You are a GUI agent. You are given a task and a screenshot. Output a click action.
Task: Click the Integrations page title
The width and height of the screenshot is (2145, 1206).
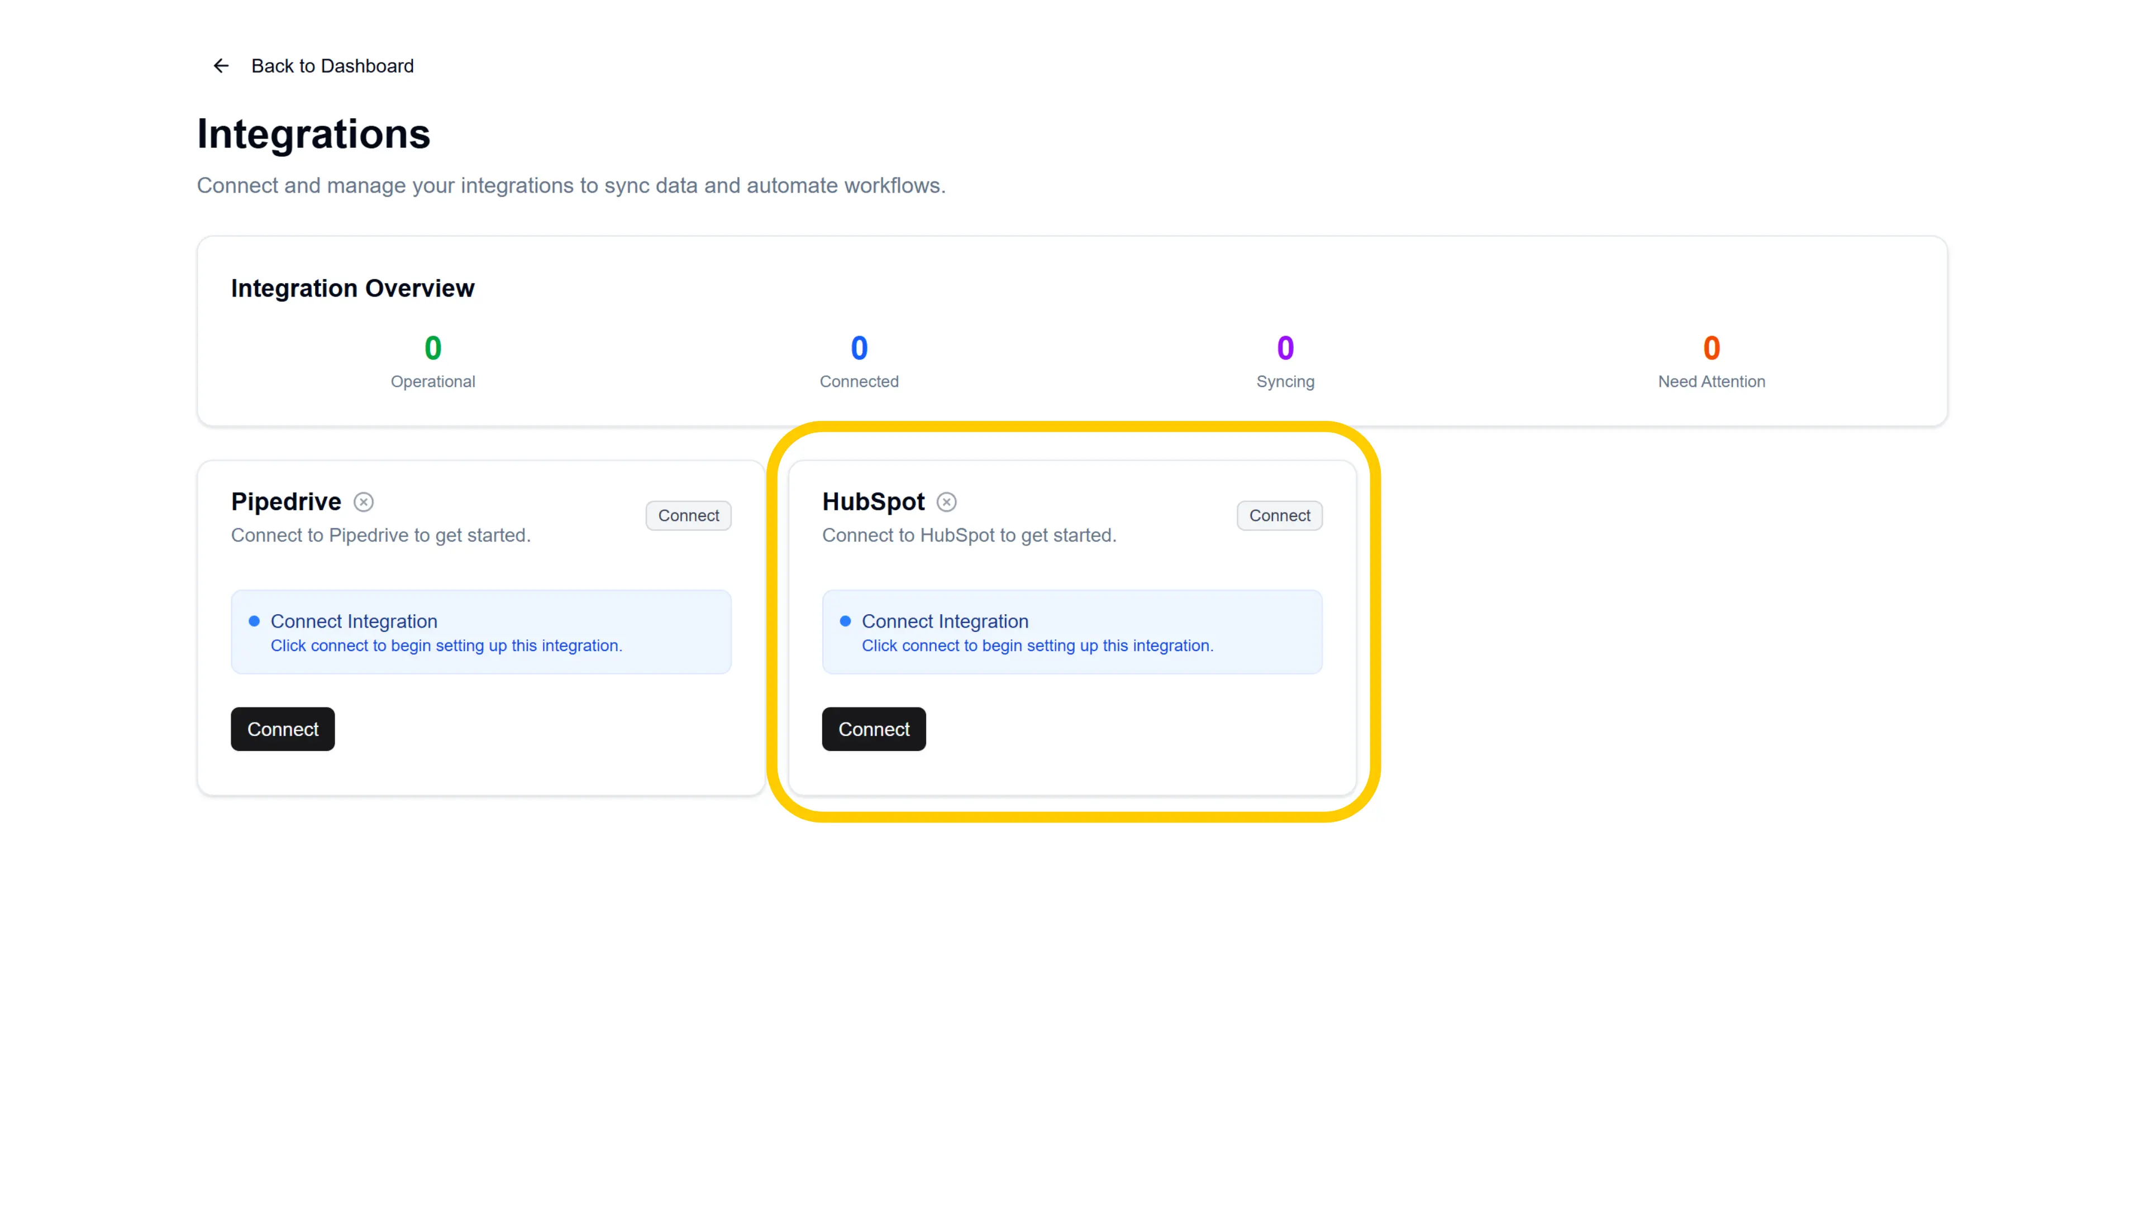pos(313,133)
